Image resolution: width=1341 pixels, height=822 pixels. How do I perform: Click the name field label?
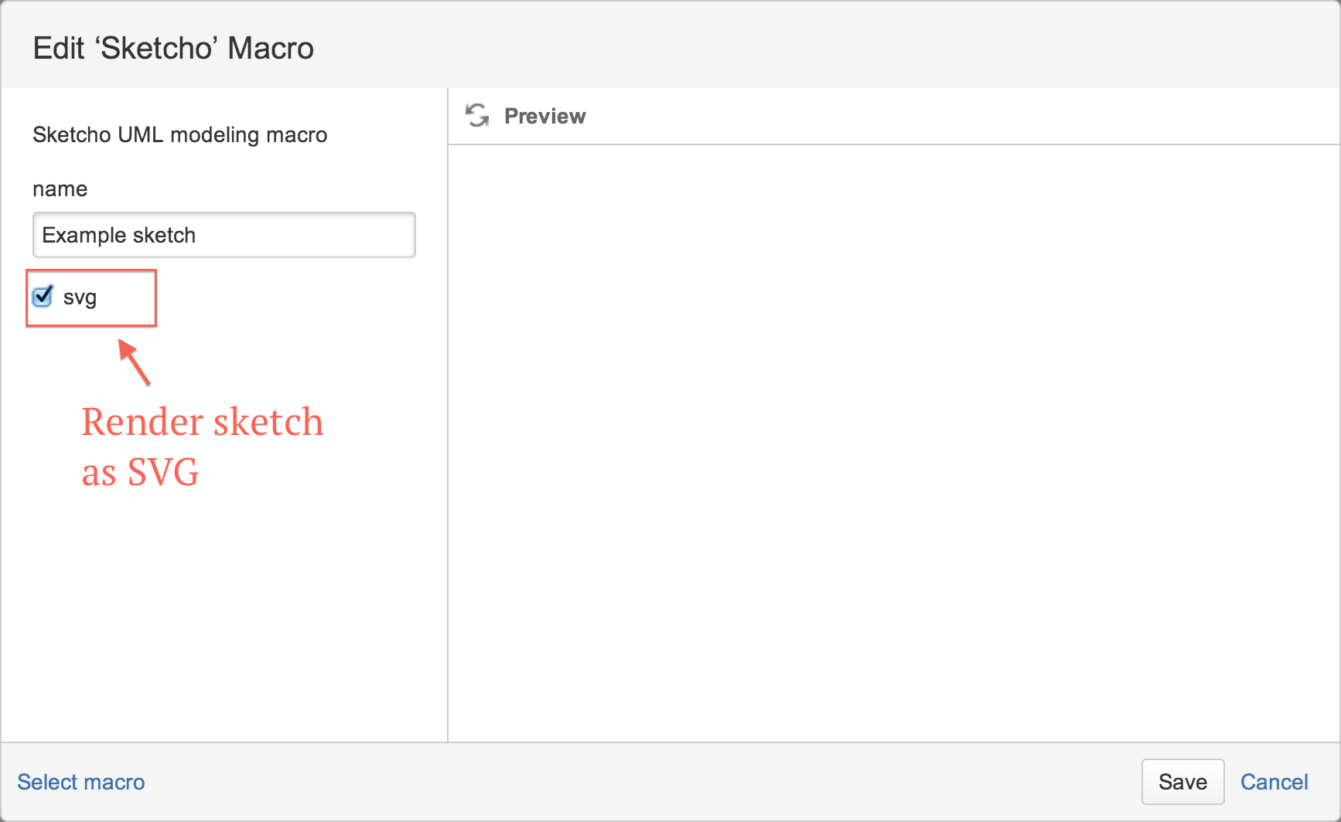point(60,189)
